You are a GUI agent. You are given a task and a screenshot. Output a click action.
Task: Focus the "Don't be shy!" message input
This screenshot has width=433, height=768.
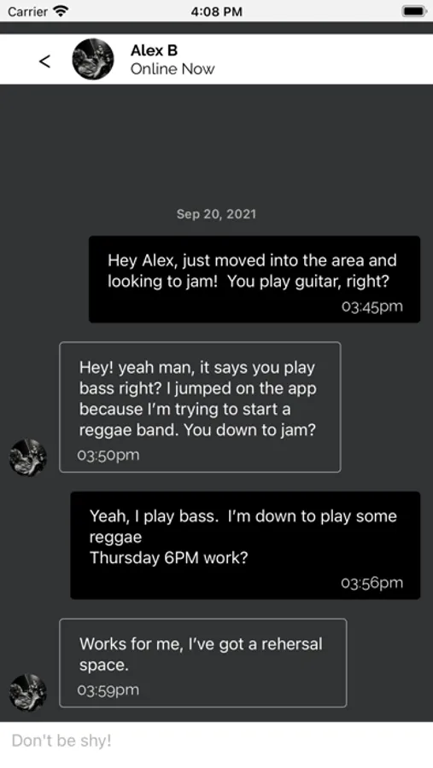tap(216, 741)
